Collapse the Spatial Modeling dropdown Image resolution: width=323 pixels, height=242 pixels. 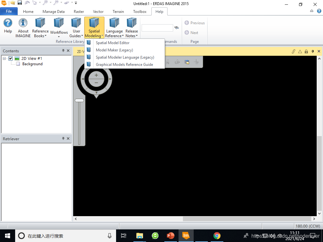(x=94, y=28)
